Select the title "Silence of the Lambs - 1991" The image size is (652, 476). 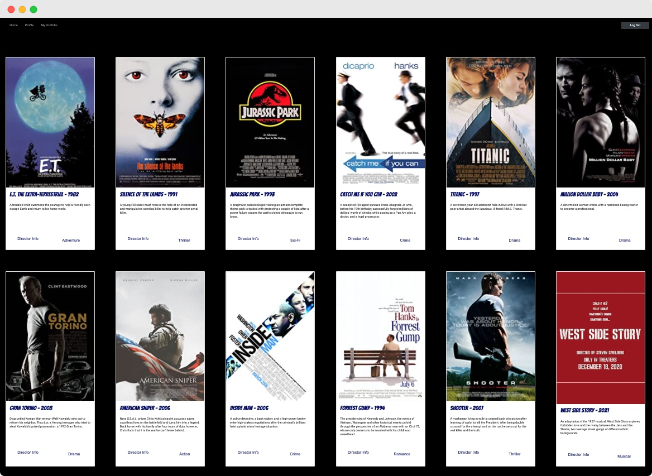pyautogui.click(x=149, y=194)
